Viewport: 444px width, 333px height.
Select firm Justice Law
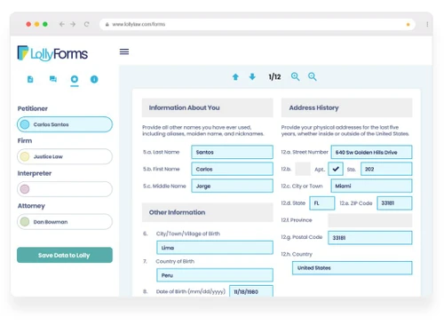(x=65, y=156)
